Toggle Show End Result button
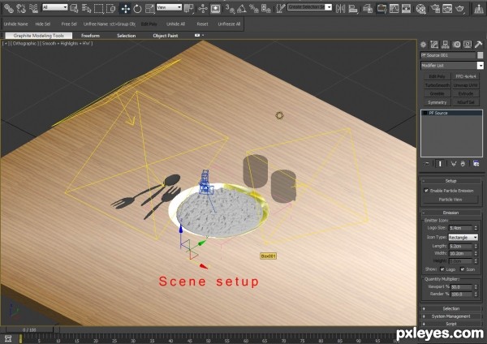487x344 pixels. (440, 164)
